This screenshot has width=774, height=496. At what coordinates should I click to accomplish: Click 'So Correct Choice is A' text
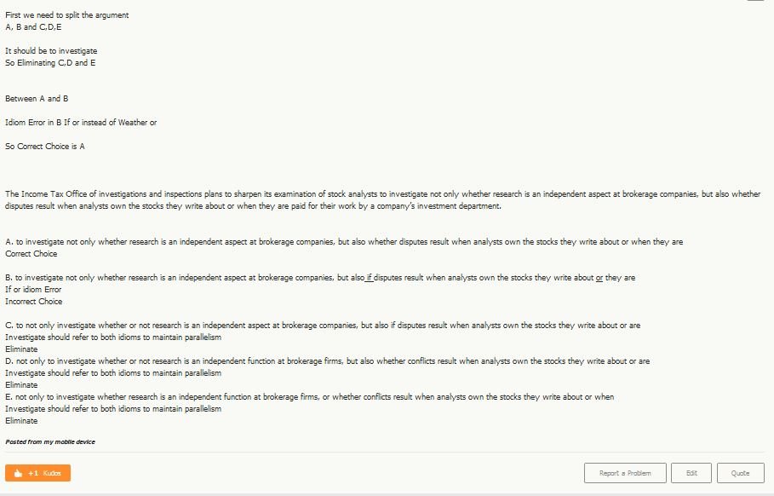pyautogui.click(x=45, y=147)
